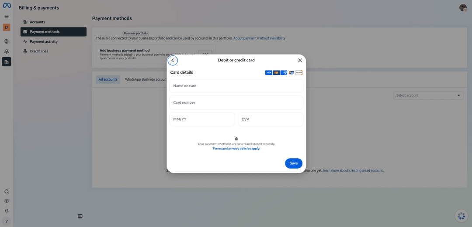
Task: Click the help question mark icon
Action: click(7, 221)
